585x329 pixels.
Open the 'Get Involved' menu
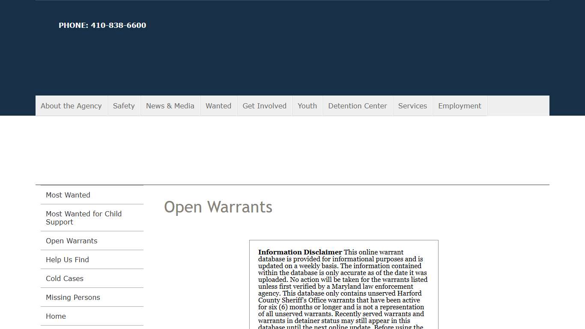pyautogui.click(x=264, y=105)
